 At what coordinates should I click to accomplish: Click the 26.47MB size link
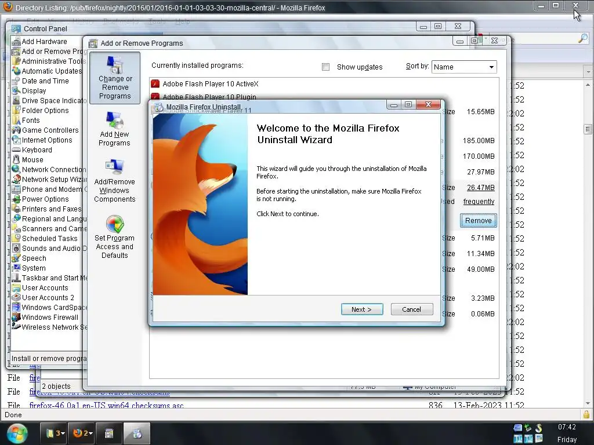click(x=481, y=187)
